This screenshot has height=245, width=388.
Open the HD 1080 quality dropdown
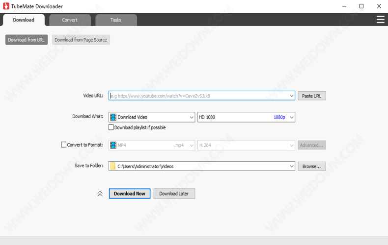click(292, 117)
